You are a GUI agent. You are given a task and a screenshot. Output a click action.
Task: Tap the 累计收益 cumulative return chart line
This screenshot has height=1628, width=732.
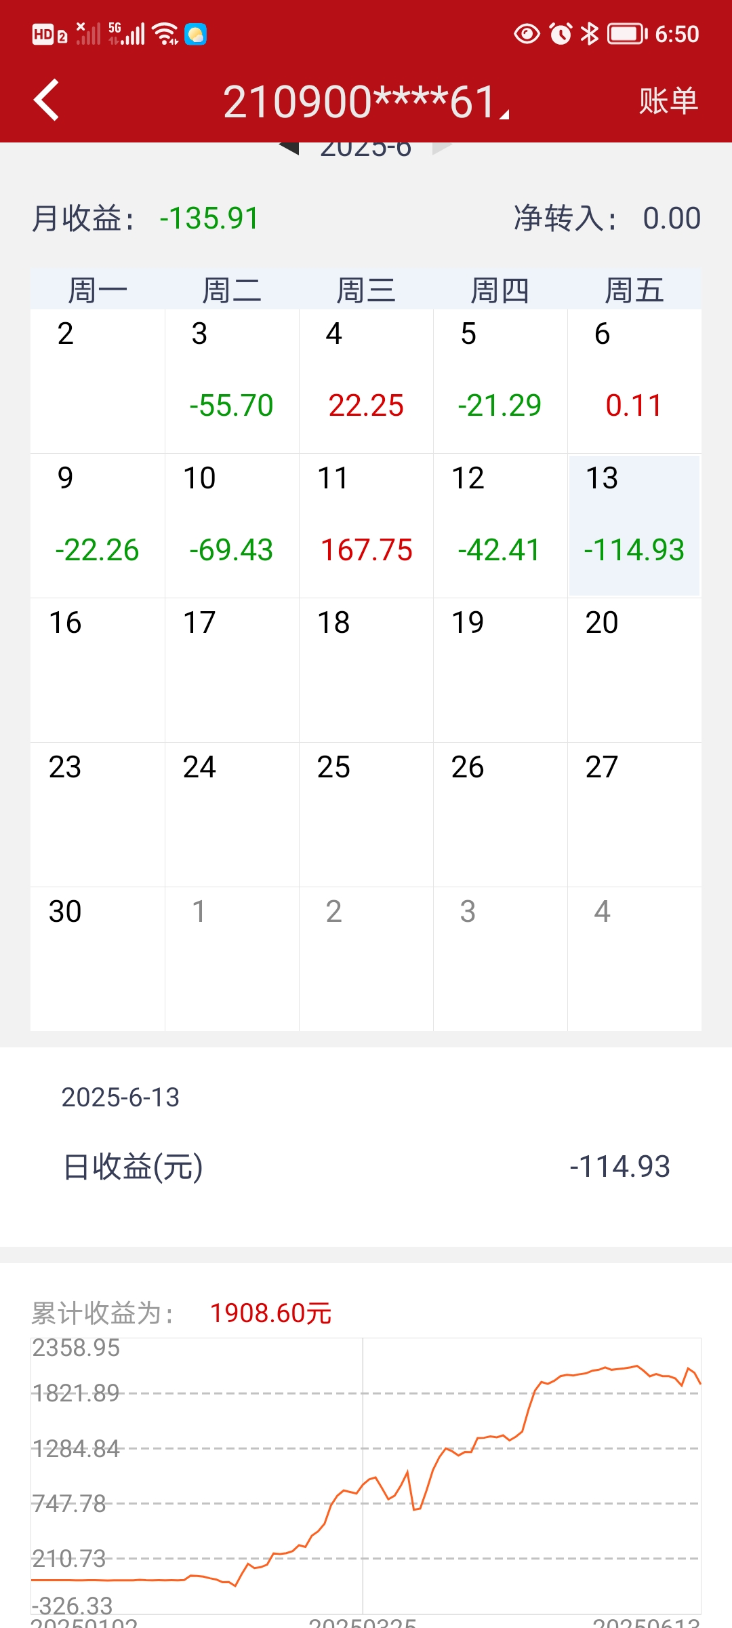[x=474, y=1438]
